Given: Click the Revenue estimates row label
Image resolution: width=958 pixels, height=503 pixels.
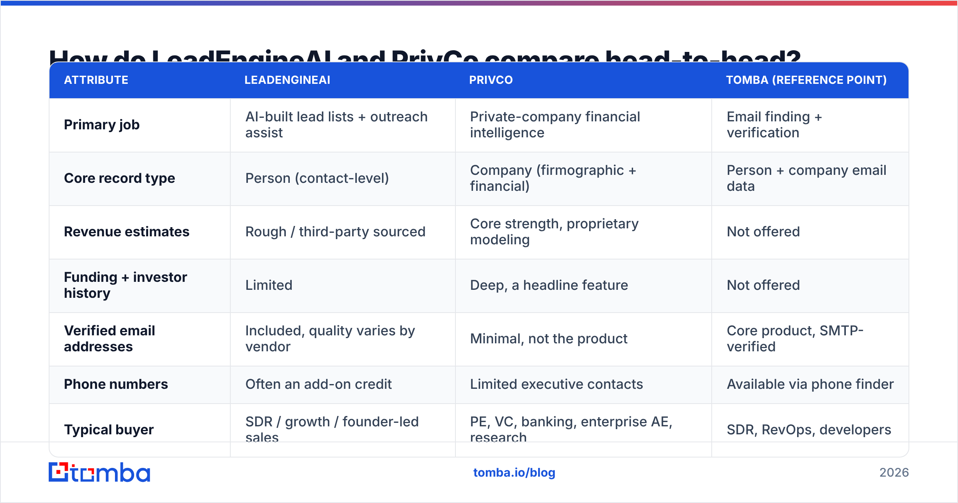Looking at the screenshot, I should [x=127, y=232].
